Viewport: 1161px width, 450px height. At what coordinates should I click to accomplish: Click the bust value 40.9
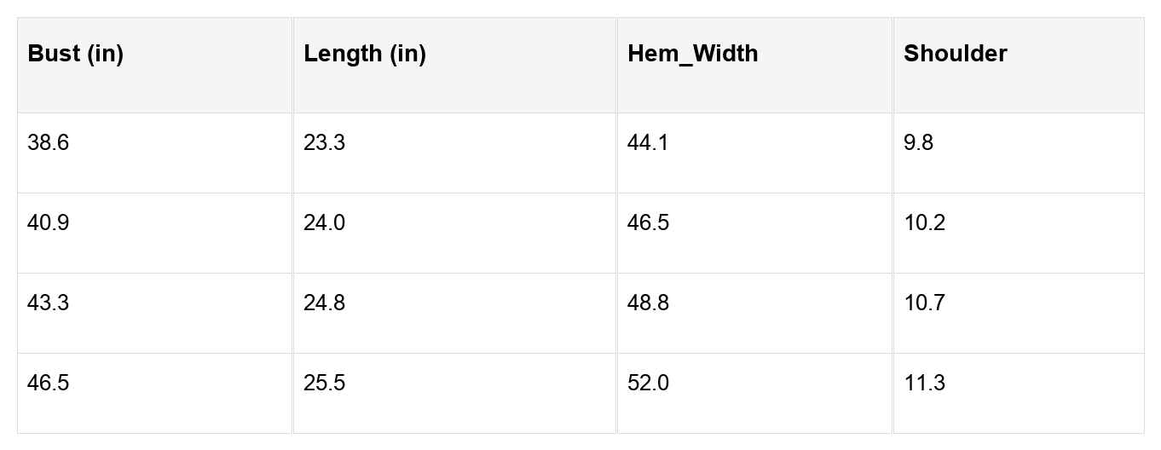(49, 223)
